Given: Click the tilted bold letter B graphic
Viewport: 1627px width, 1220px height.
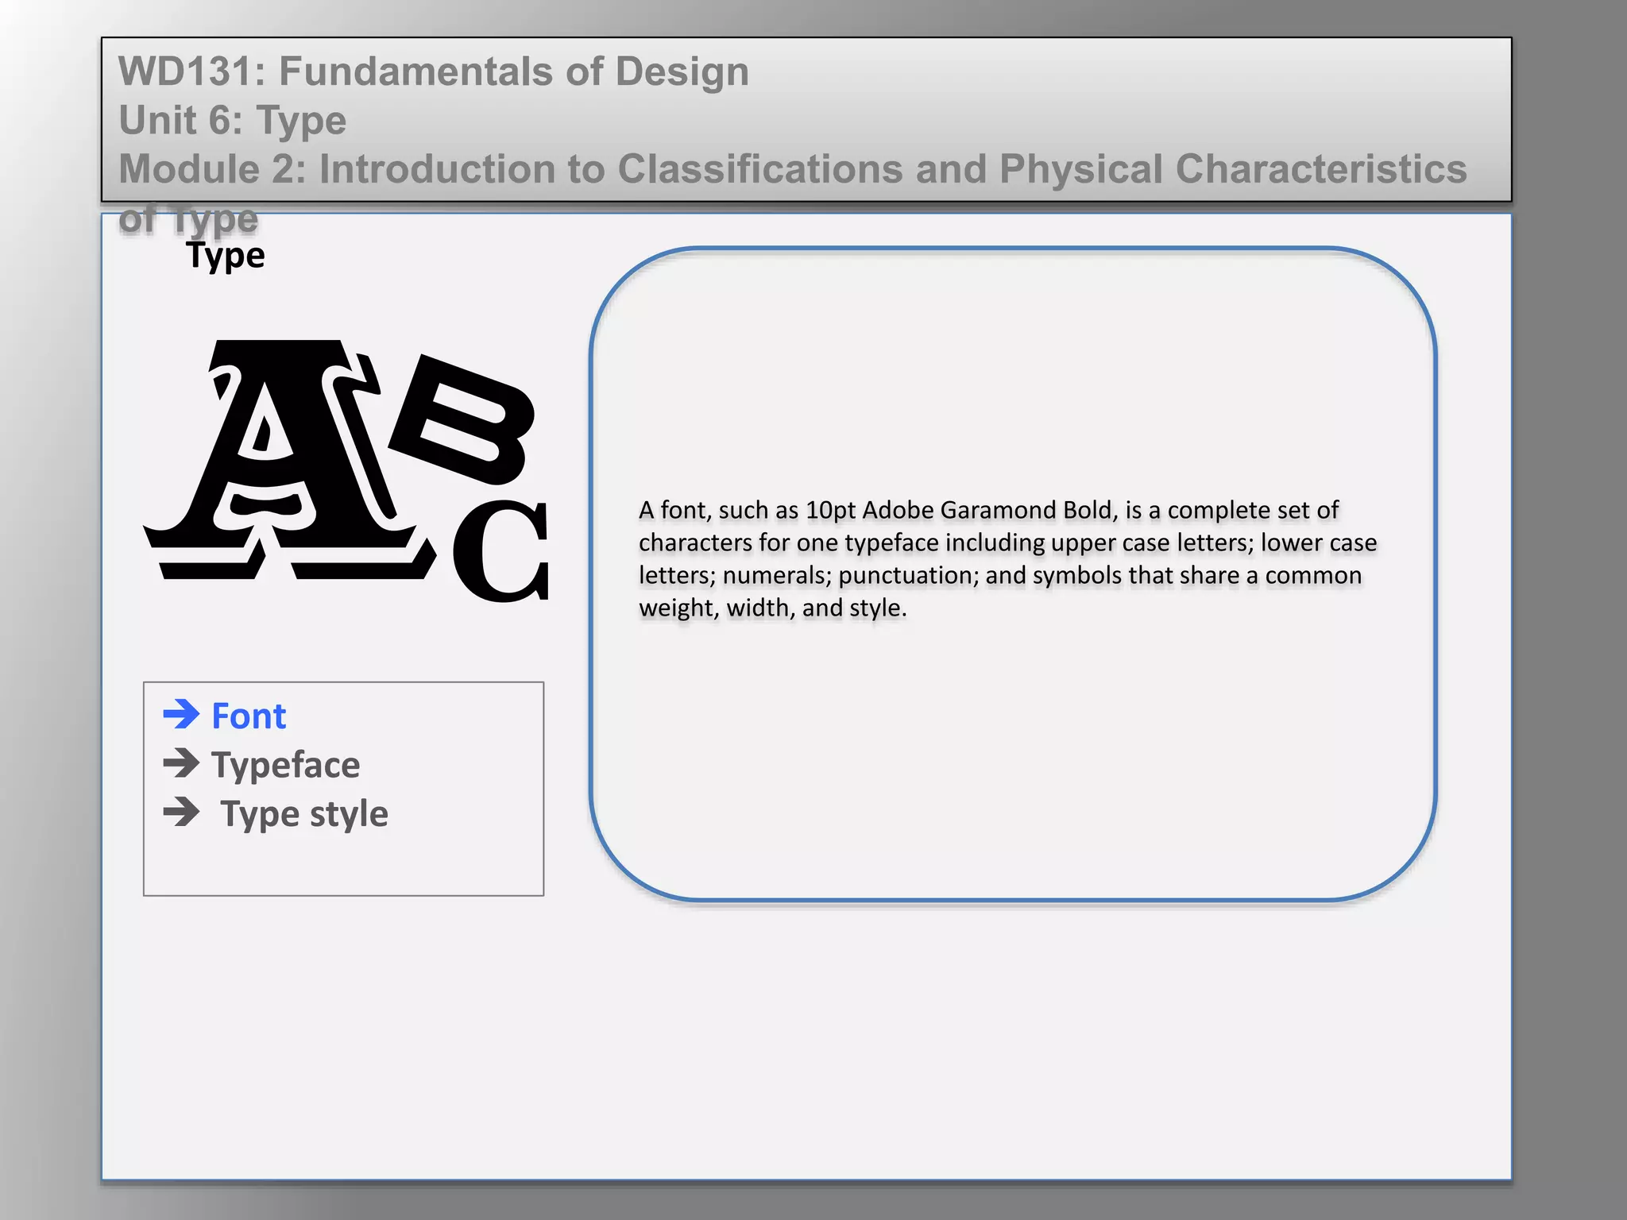Looking at the screenshot, I should [x=465, y=421].
